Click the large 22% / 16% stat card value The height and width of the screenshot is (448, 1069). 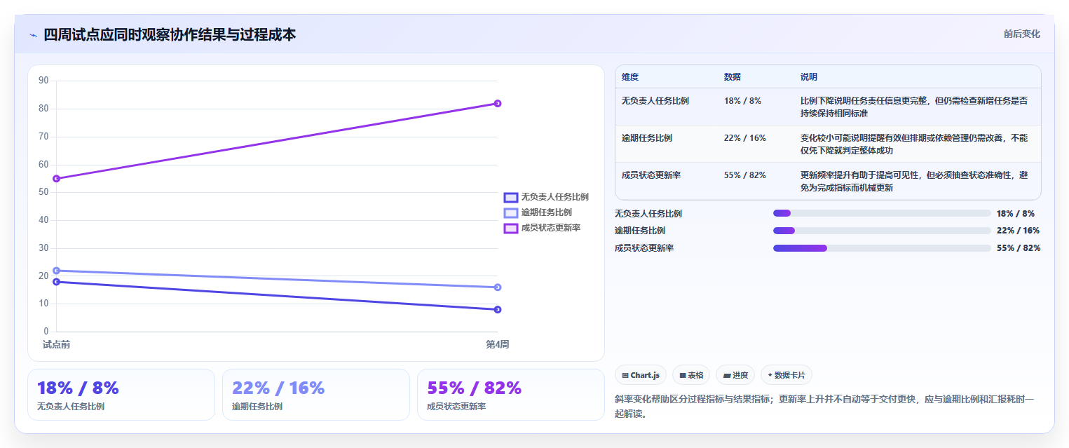[x=278, y=388]
